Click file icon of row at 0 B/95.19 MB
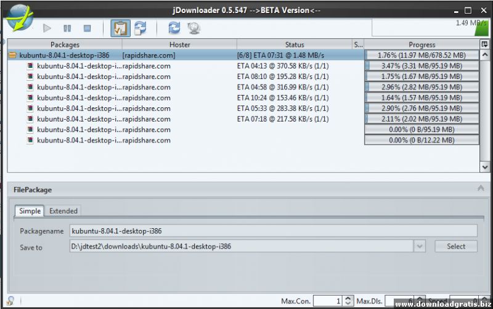 click(x=30, y=130)
